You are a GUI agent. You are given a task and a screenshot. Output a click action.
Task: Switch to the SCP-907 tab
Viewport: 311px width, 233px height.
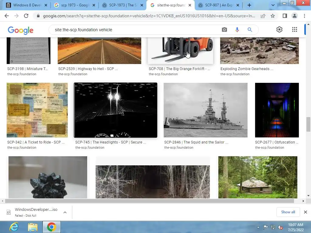pyautogui.click(x=218, y=5)
